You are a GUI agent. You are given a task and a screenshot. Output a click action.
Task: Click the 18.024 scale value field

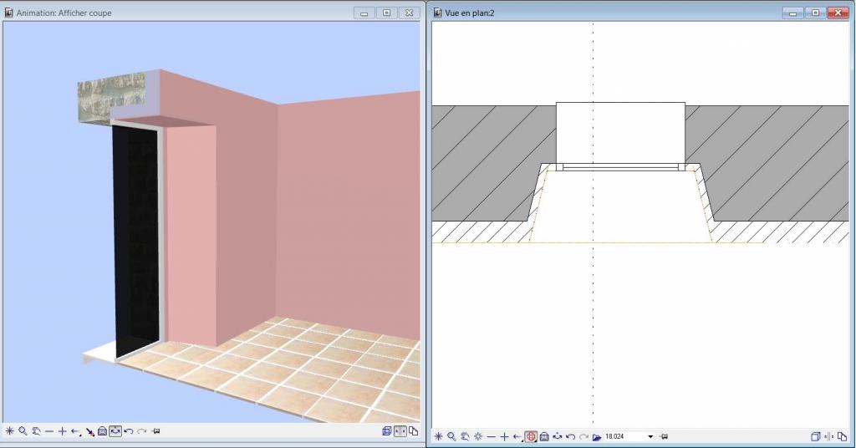pyautogui.click(x=624, y=436)
